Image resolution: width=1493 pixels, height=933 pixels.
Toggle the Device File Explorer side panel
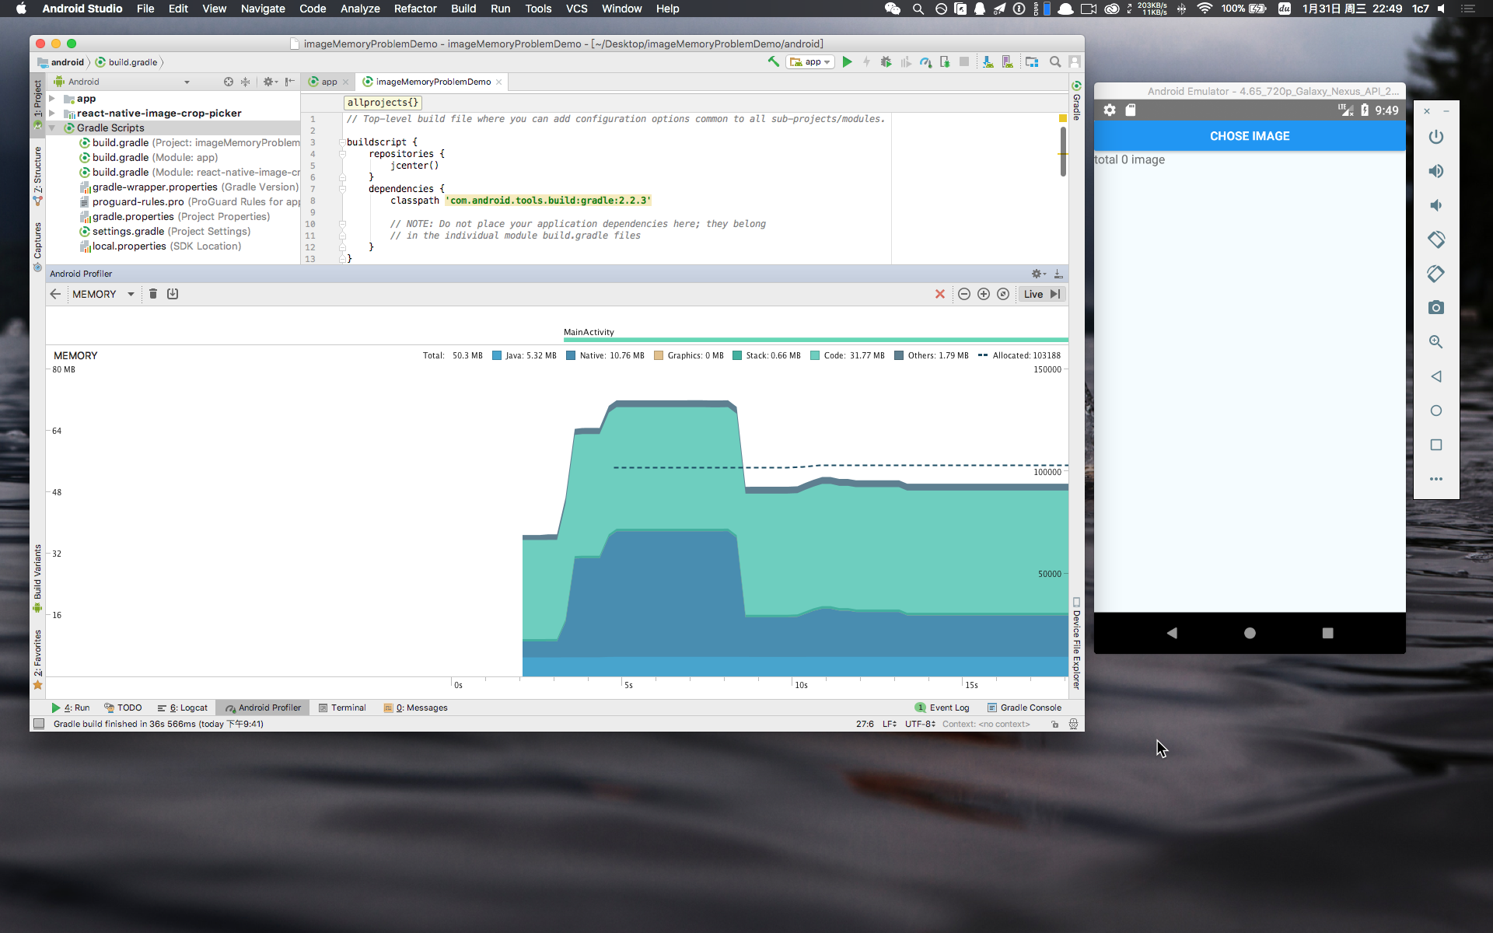point(1077,643)
